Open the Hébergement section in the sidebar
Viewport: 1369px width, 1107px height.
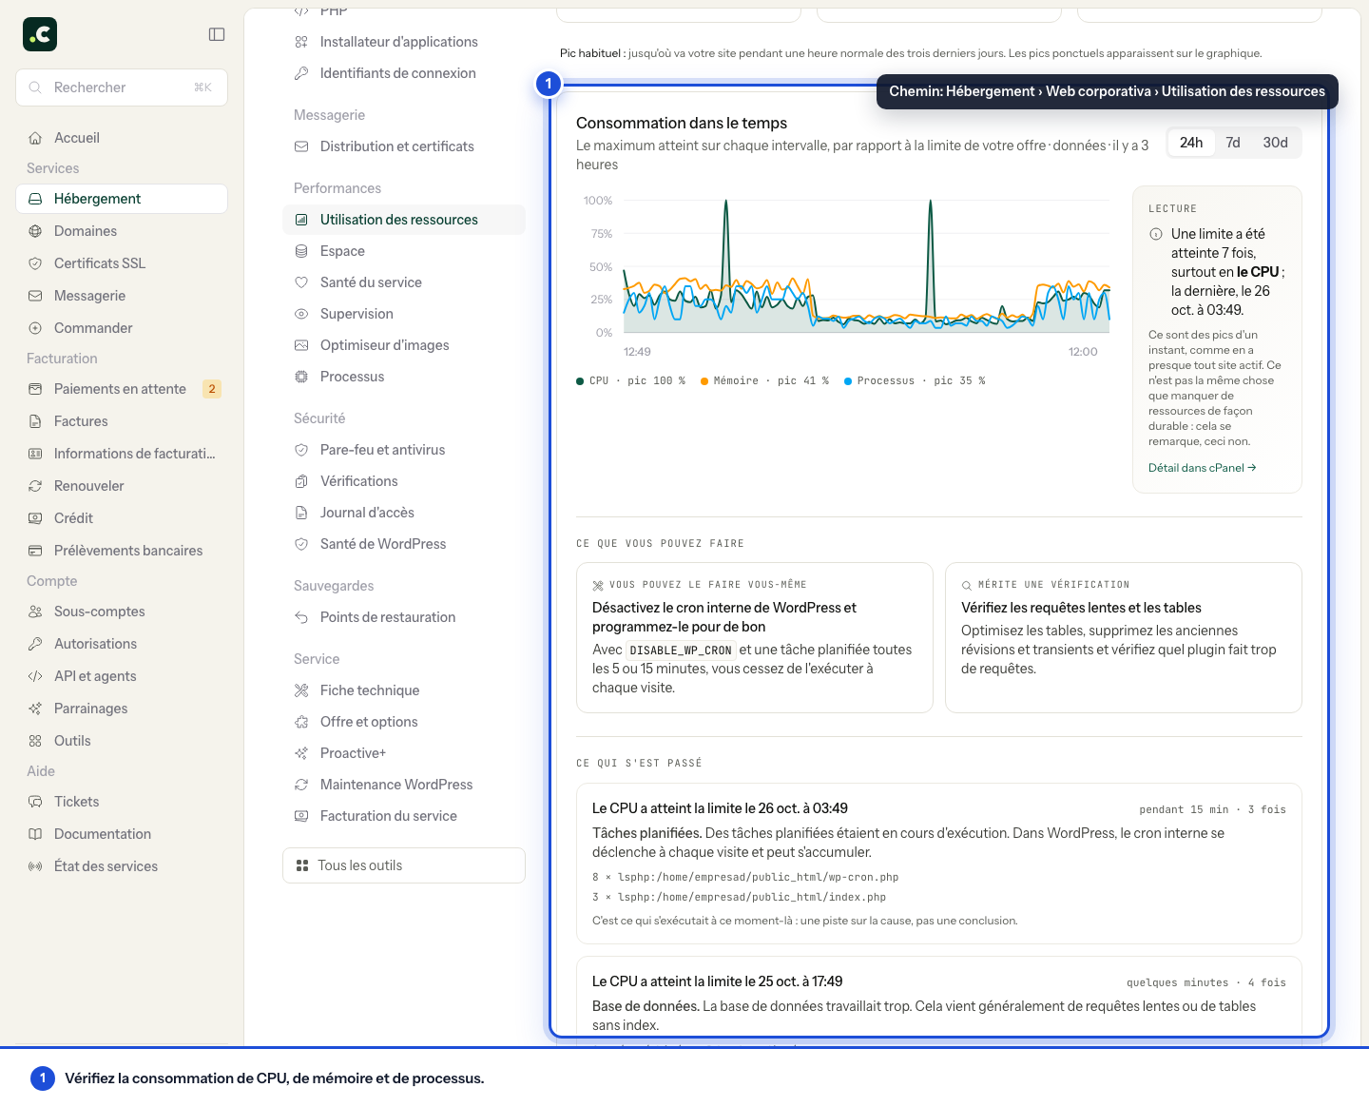122,199
